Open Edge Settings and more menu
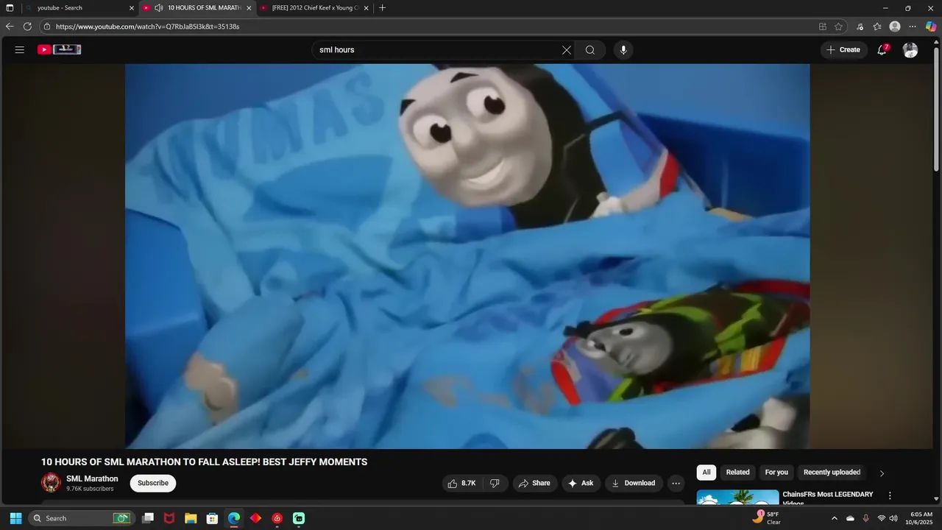 (913, 26)
